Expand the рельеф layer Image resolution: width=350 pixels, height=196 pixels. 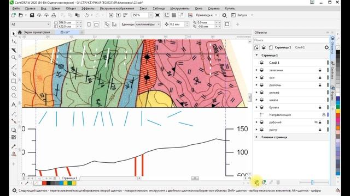(x=256, y=93)
